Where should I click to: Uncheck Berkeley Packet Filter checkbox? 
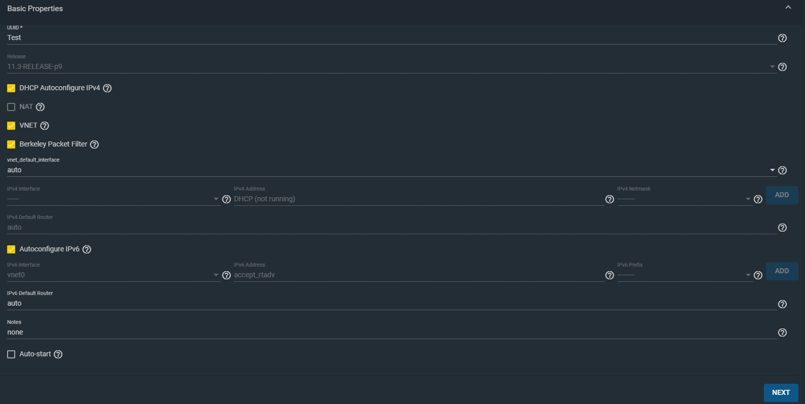pos(11,144)
